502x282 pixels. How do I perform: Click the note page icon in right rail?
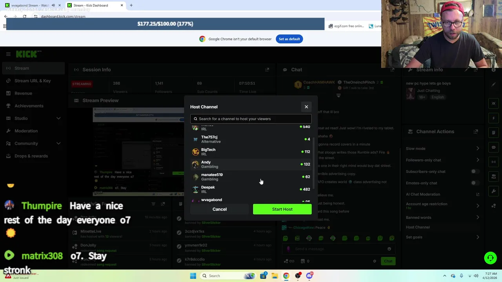coord(494,132)
